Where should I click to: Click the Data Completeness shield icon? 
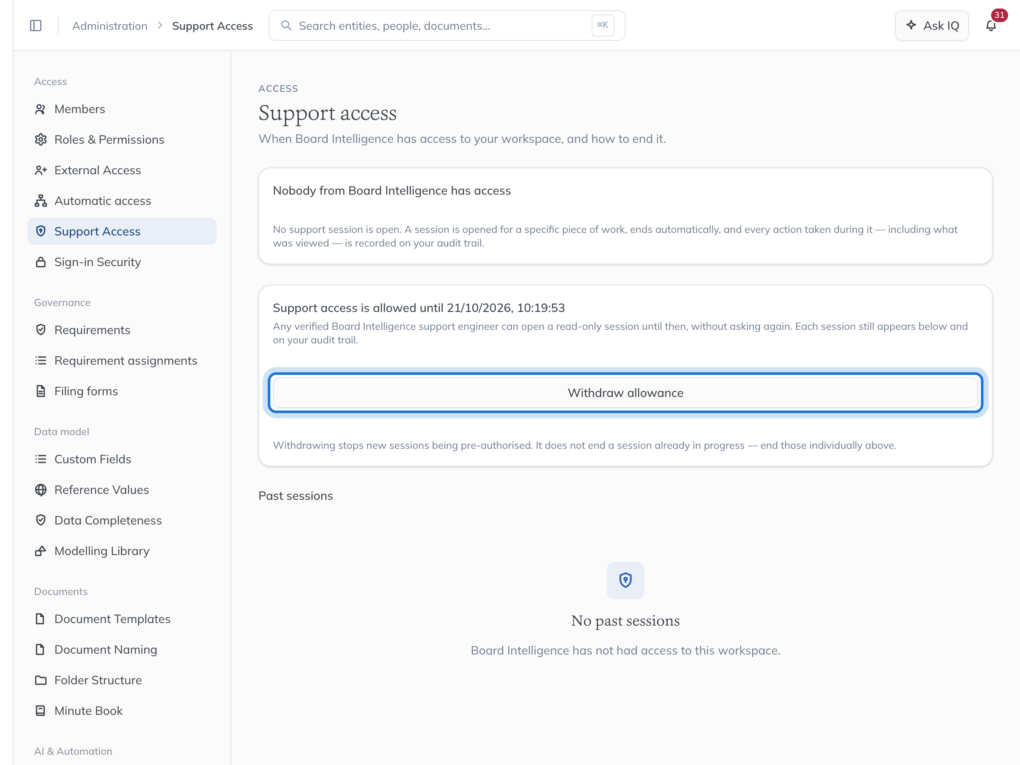click(x=40, y=520)
